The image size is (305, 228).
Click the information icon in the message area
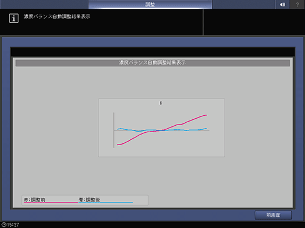[14, 18]
